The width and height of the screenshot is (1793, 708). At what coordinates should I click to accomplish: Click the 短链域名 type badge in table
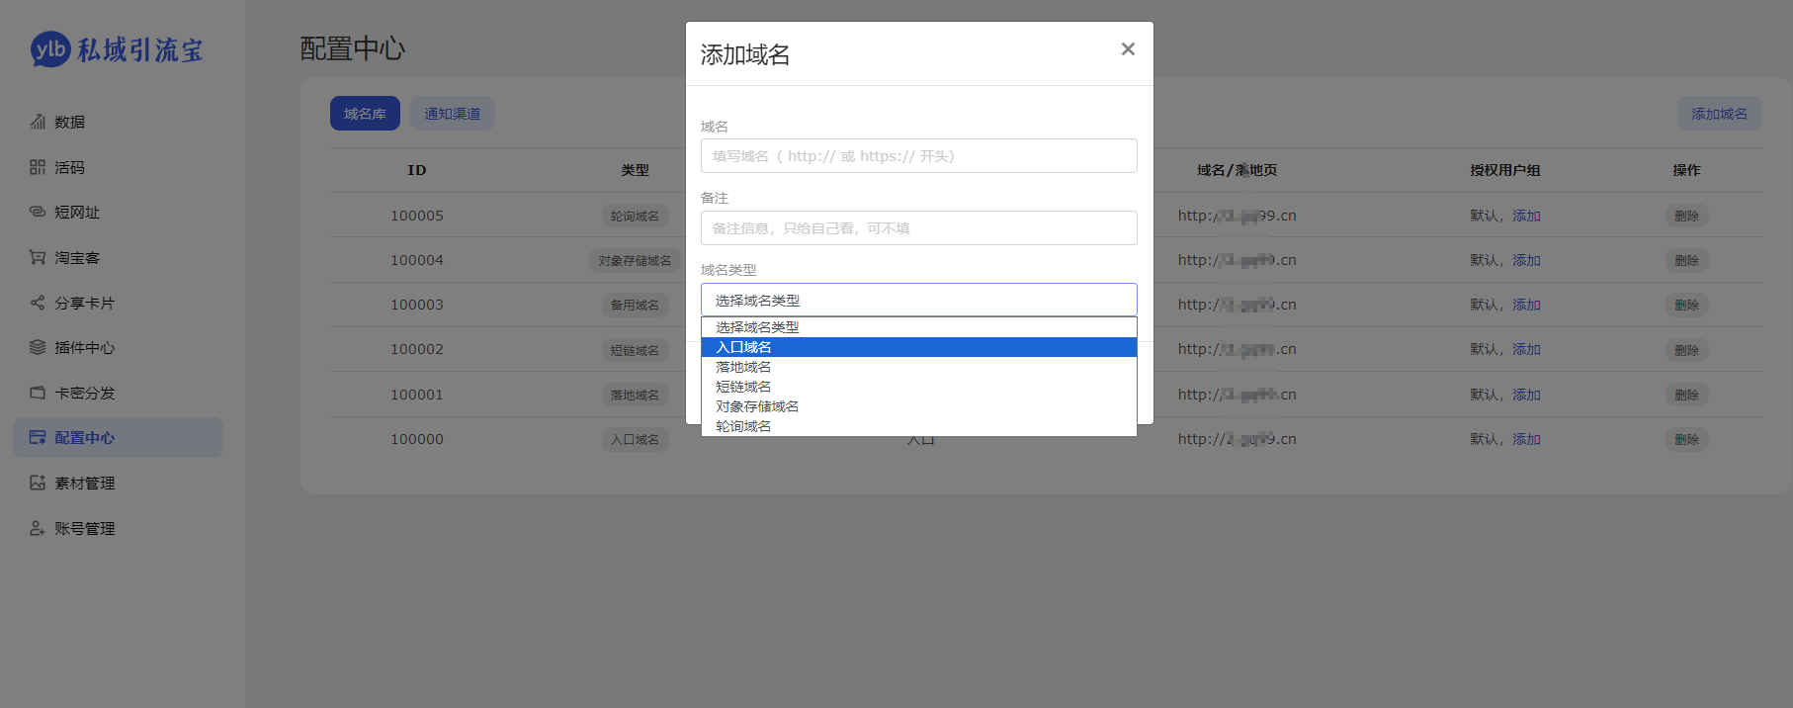click(x=635, y=350)
